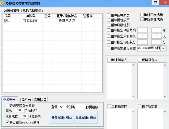Click the 延时 seconds field showing 0
Image resolution: width=169 pixels, height=129 pixels.
pyautogui.click(x=81, y=107)
